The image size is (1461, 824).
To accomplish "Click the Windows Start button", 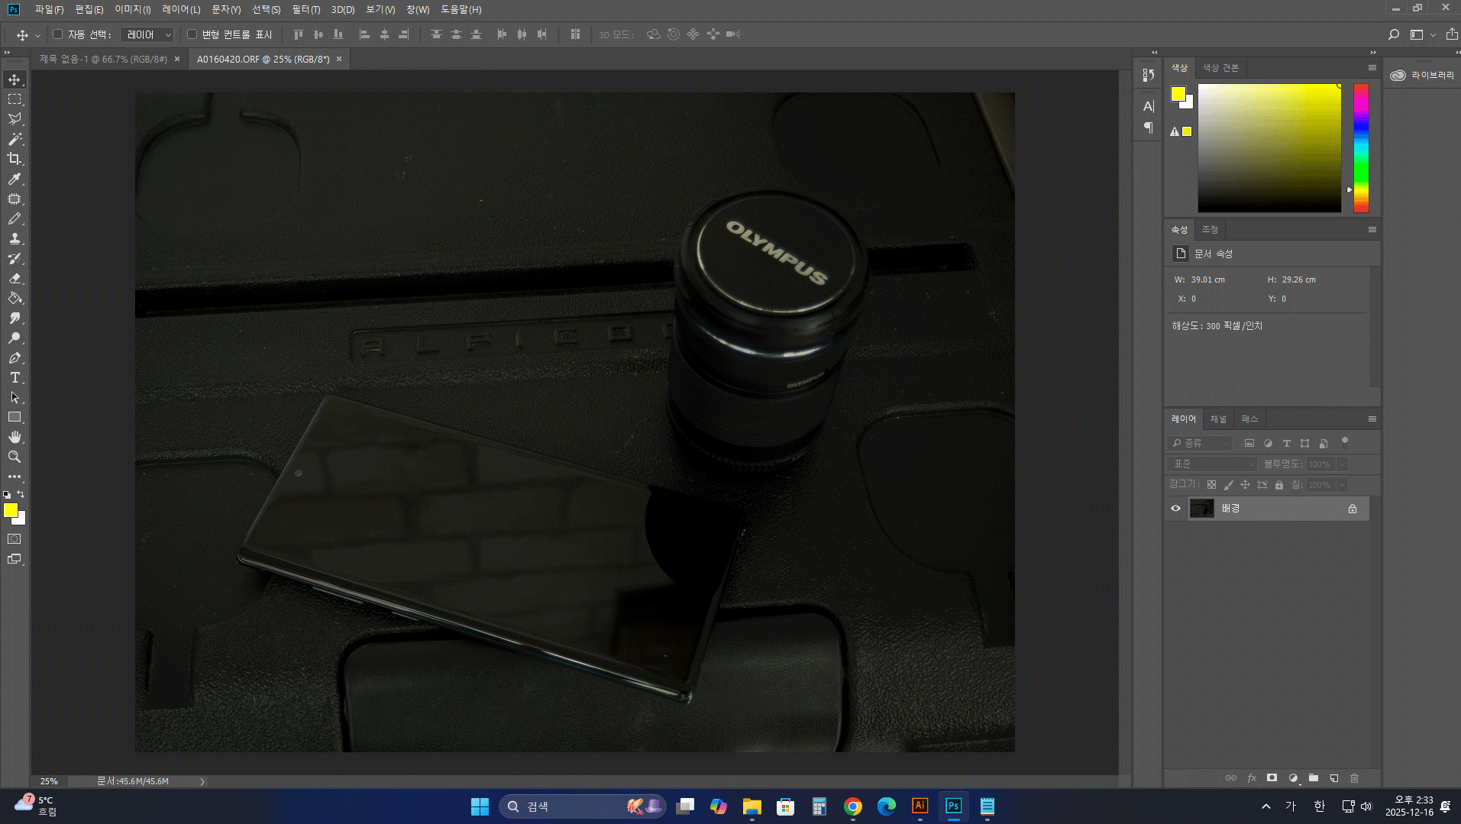I will point(480,806).
